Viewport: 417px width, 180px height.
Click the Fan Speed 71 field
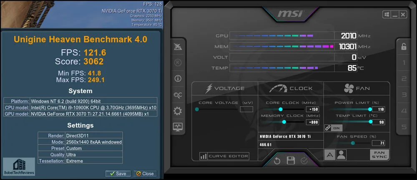click(x=378, y=143)
